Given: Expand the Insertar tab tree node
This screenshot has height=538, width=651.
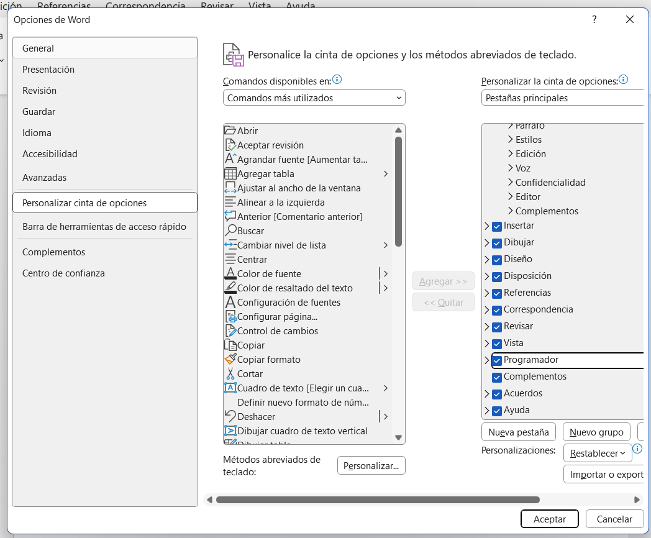Looking at the screenshot, I should pos(487,226).
